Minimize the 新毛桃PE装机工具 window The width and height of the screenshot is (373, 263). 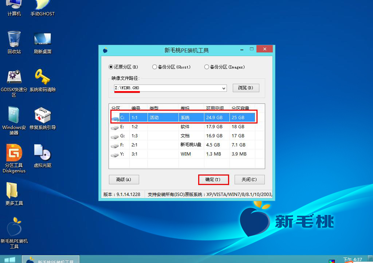click(242, 50)
